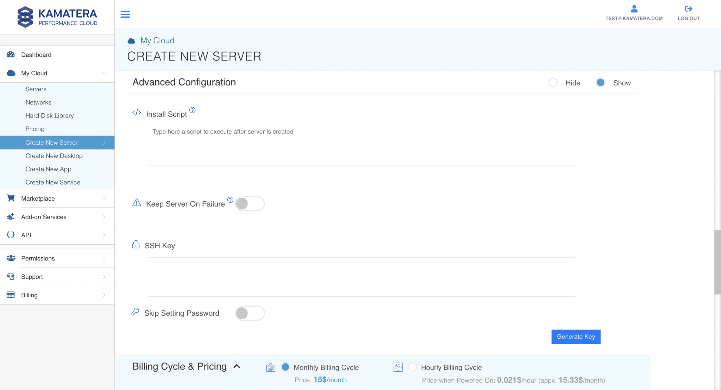Enable Skip Setting Password switch

pos(250,313)
